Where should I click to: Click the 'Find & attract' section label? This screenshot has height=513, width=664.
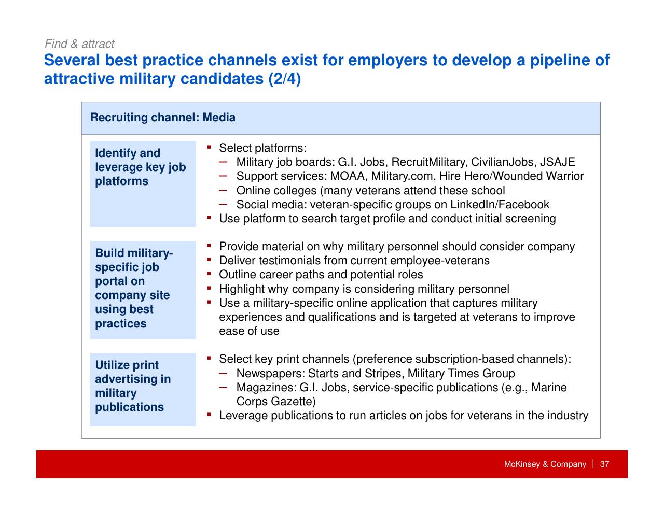tap(79, 44)
